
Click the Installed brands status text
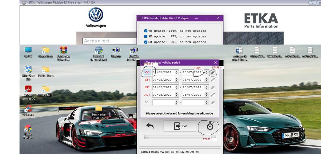tap(170, 152)
